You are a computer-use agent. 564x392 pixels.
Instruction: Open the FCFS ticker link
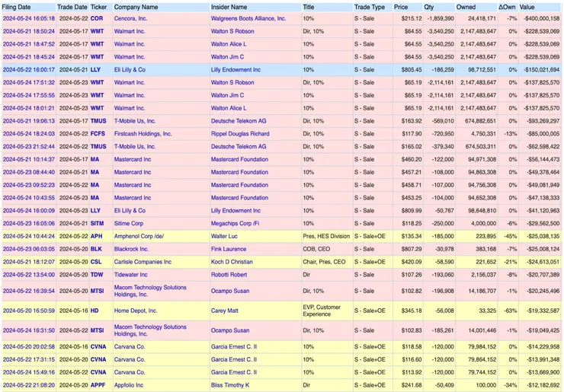(98, 134)
